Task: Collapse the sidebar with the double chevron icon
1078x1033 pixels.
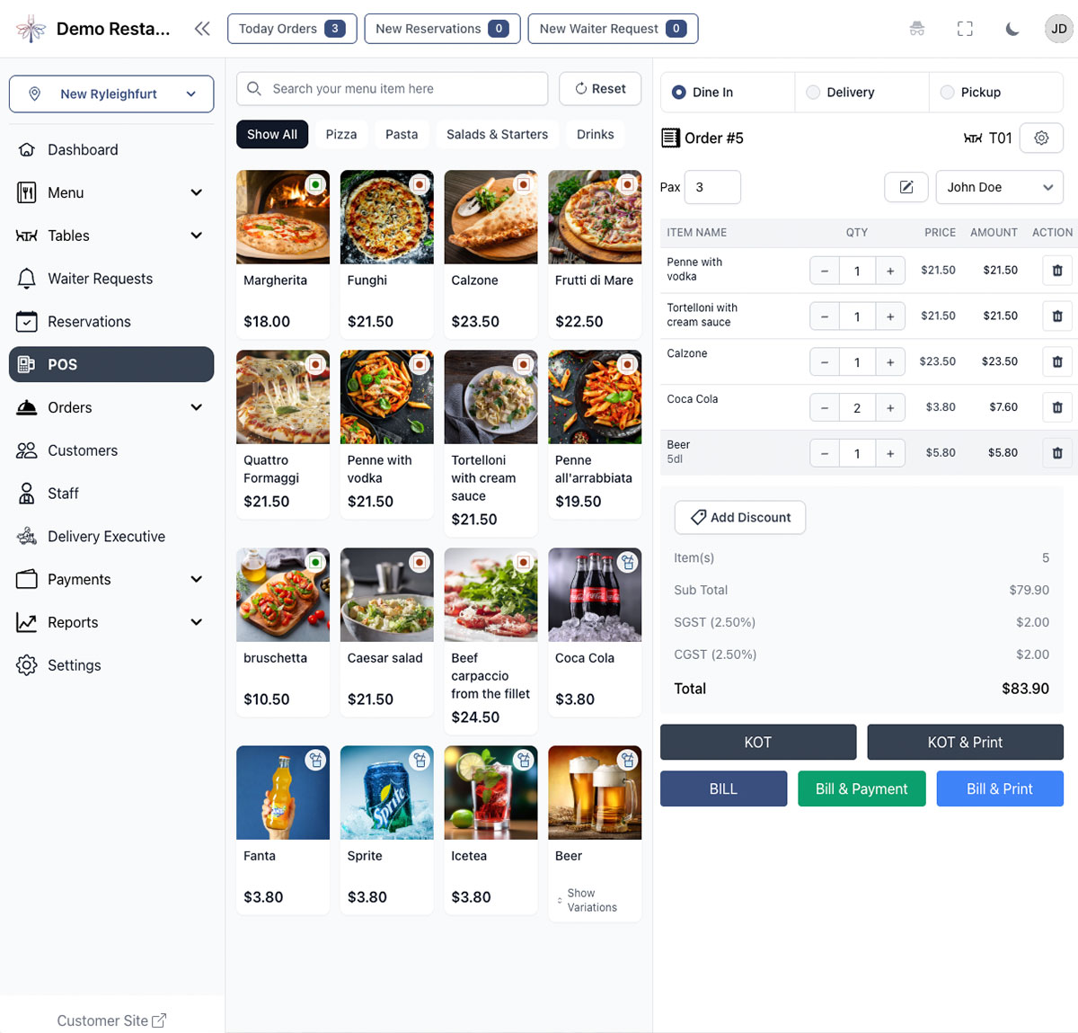Action: pos(202,29)
